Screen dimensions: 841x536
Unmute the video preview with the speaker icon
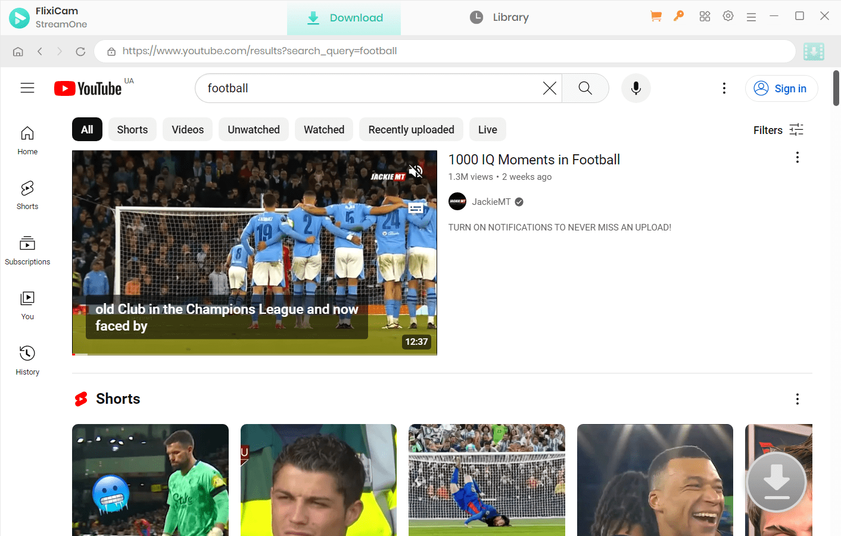[416, 172]
